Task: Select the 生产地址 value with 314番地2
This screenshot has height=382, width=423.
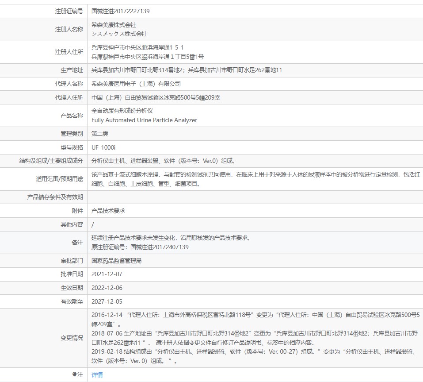Action: coord(187,70)
